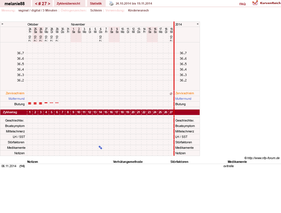The image size is (281, 213).
Task: Click the right-side Muttermund label
Action: coord(183,99)
